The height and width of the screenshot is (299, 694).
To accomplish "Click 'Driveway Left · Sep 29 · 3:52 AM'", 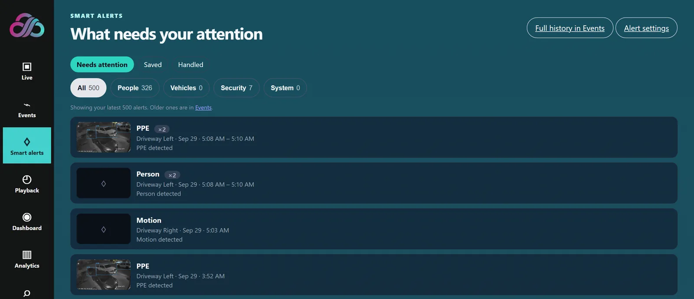I will (x=180, y=276).
